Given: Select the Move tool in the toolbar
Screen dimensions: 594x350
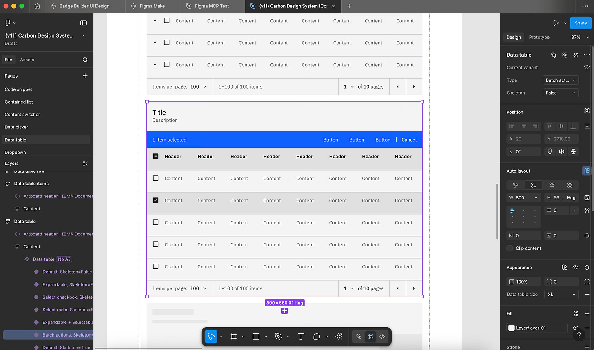Looking at the screenshot, I should pos(211,336).
